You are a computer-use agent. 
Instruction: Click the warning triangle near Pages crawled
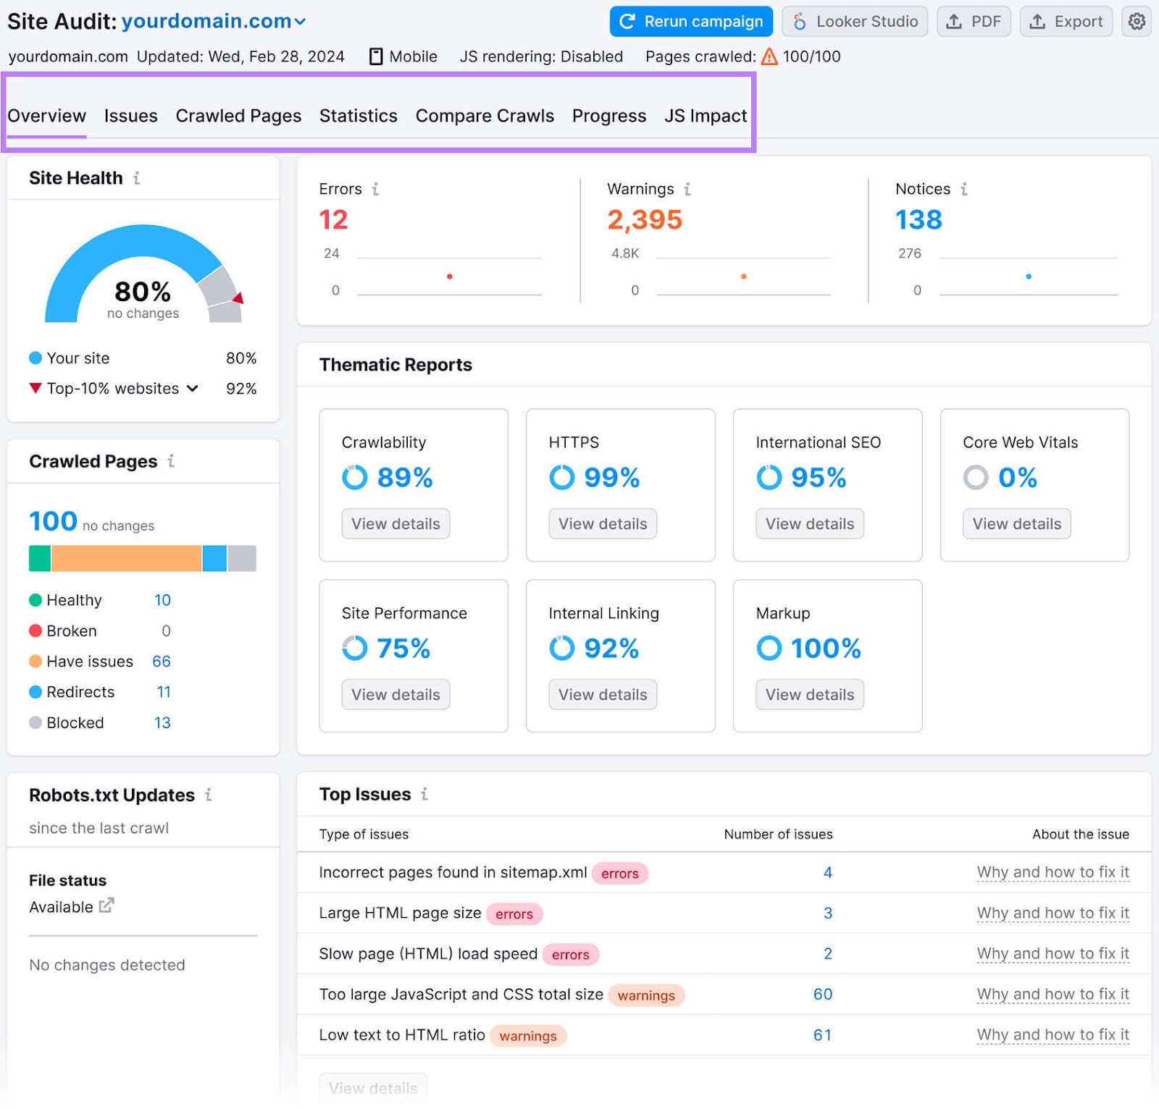[770, 56]
